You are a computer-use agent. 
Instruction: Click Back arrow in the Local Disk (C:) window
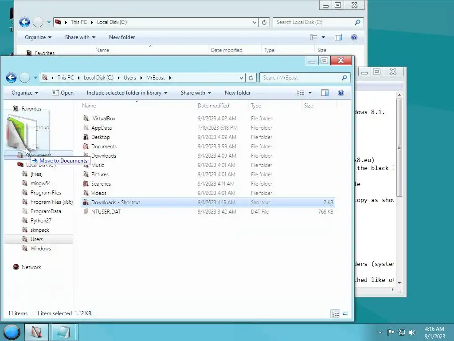[25, 22]
